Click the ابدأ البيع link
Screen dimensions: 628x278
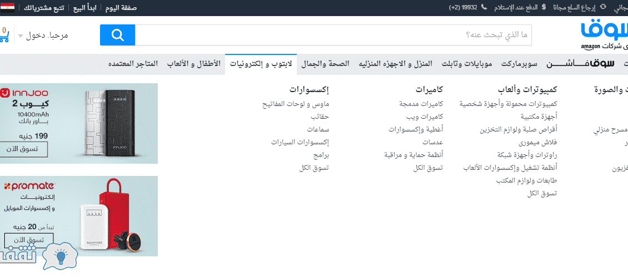click(86, 8)
